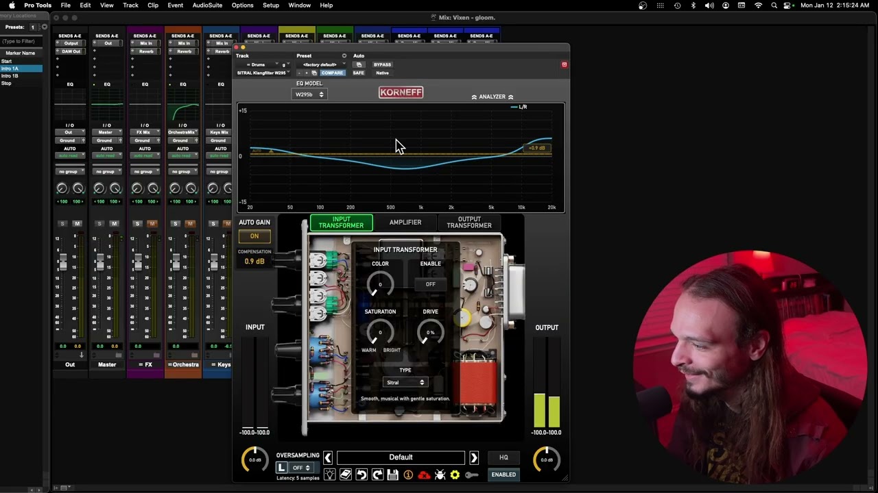This screenshot has width=878, height=493.
Task: Open the SITRAL Klangfilter W295 plugin selector
Action: point(263,73)
